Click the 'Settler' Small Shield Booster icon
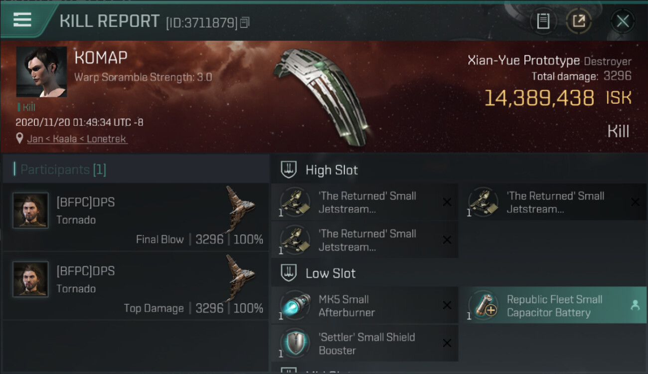The image size is (648, 374). pyautogui.click(x=295, y=343)
